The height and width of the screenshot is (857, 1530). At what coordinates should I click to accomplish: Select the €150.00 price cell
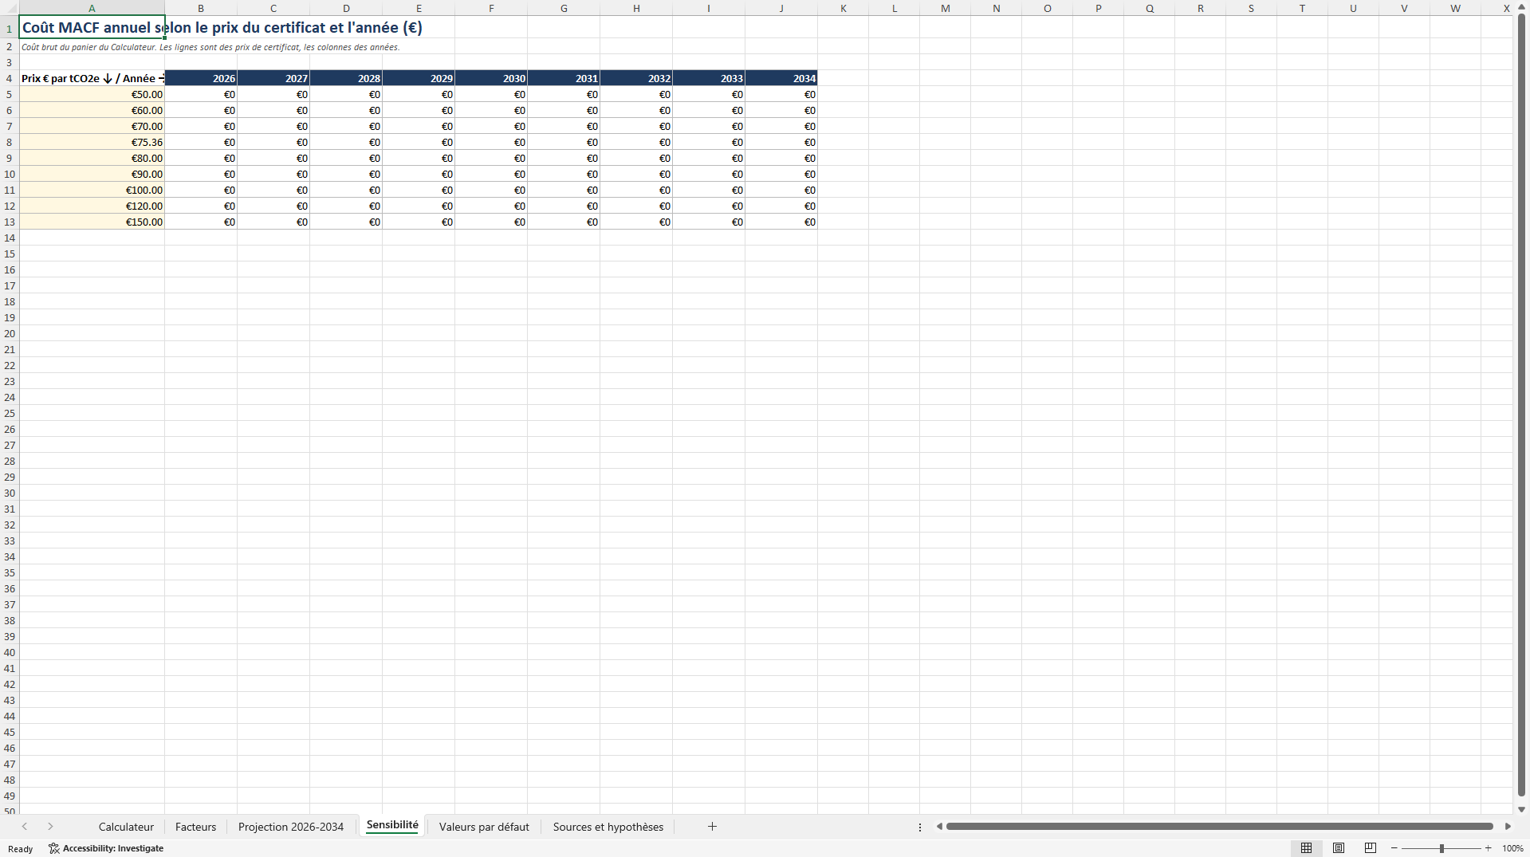(92, 222)
